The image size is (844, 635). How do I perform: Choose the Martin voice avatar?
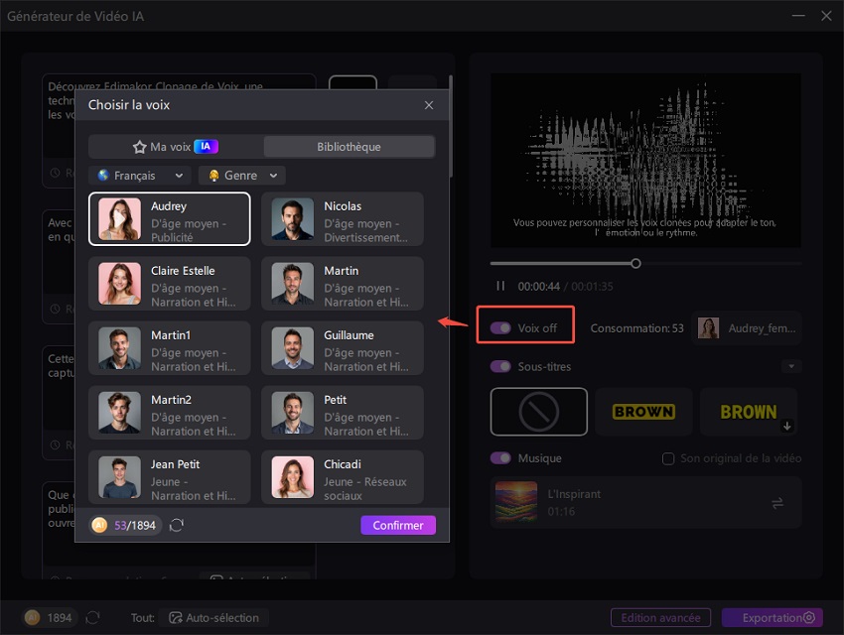point(292,284)
